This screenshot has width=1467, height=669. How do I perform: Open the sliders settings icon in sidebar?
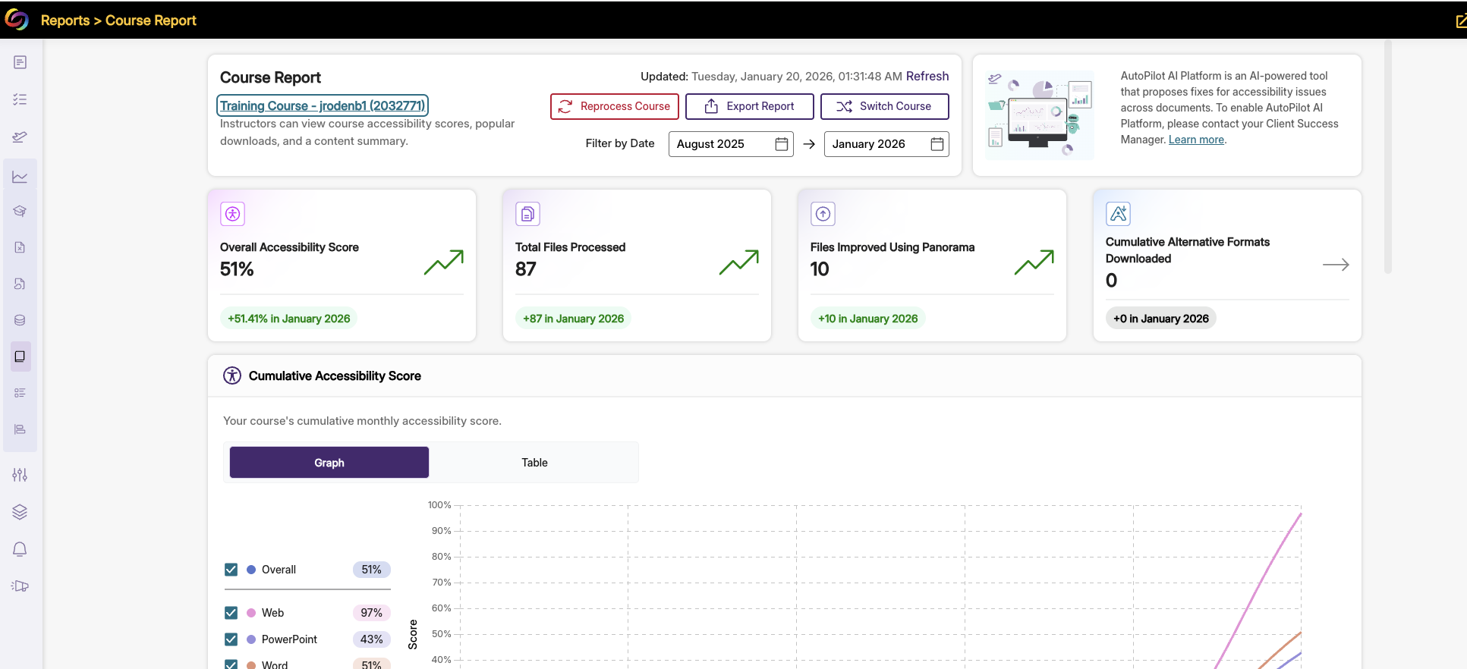point(20,475)
